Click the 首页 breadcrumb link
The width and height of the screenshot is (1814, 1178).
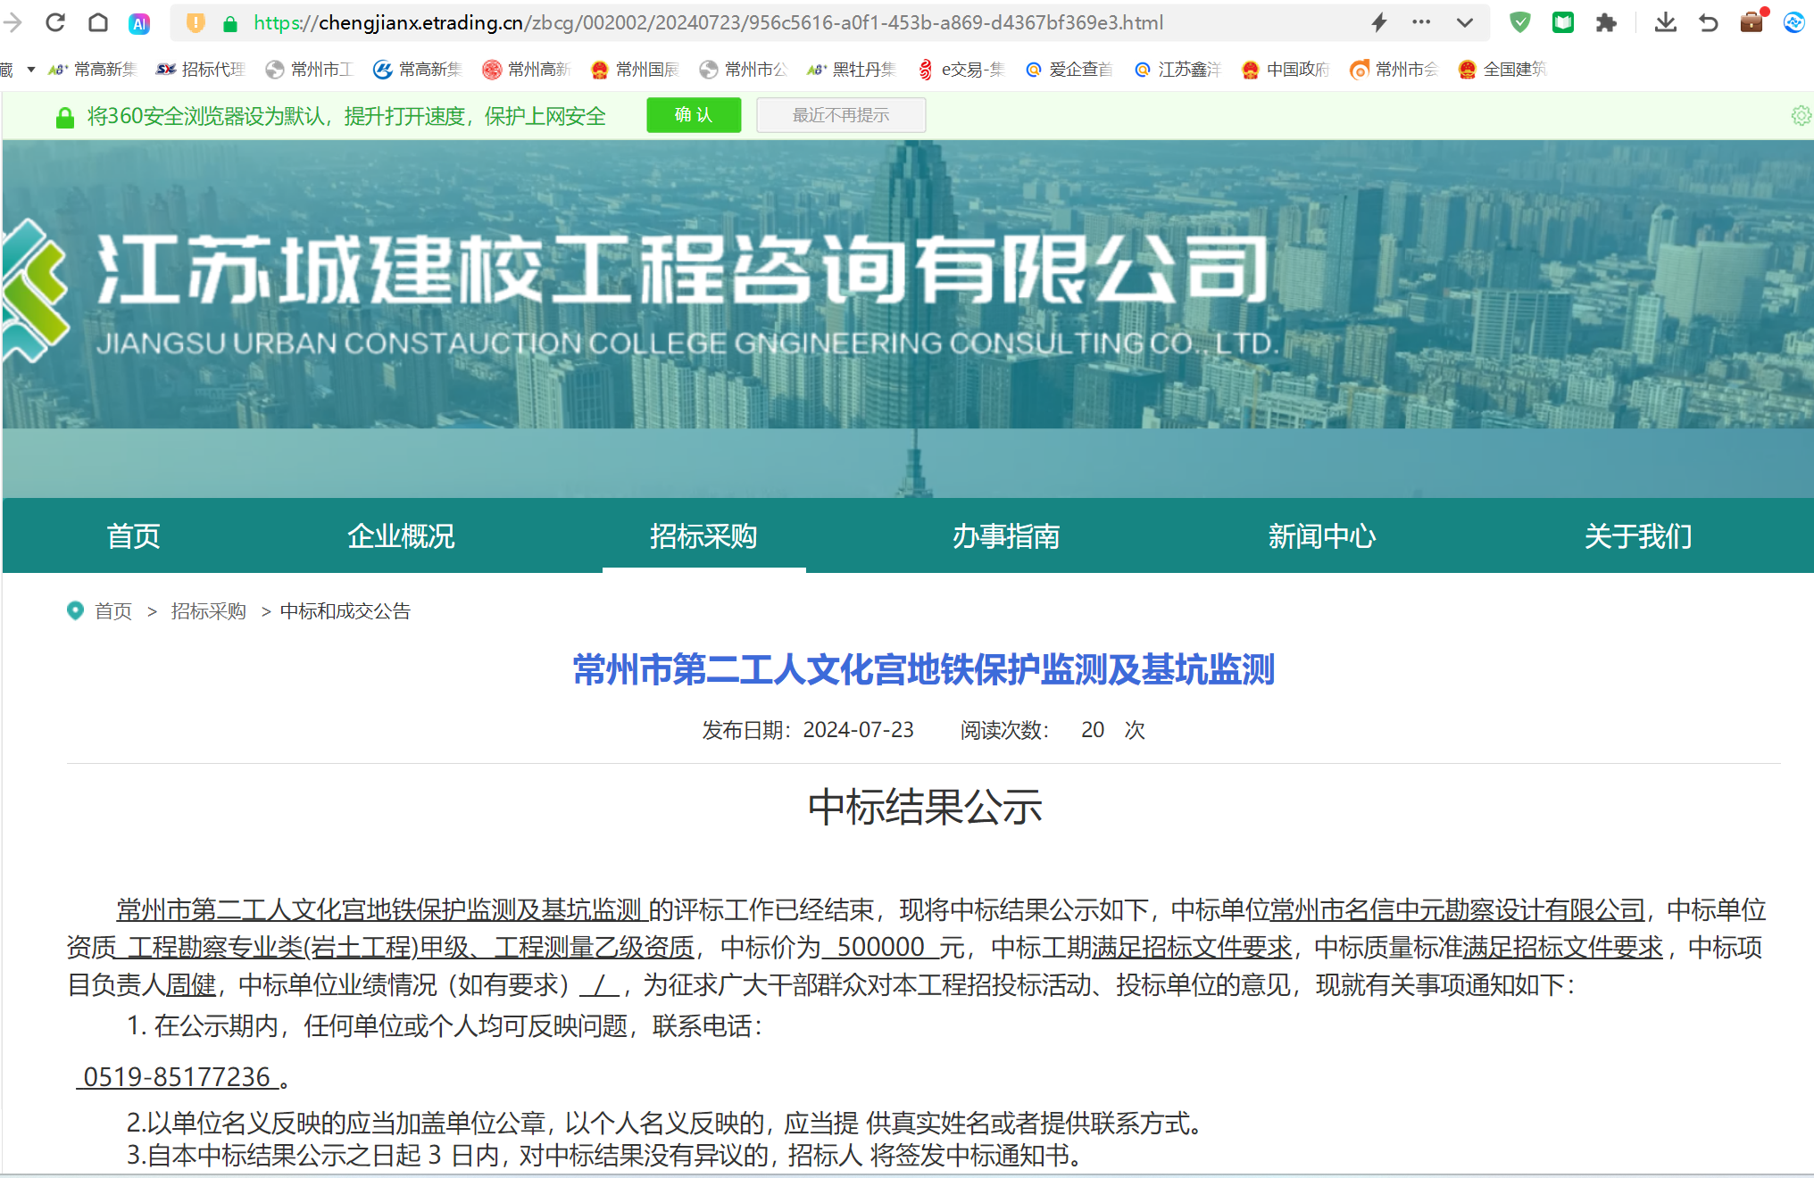[x=113, y=611]
